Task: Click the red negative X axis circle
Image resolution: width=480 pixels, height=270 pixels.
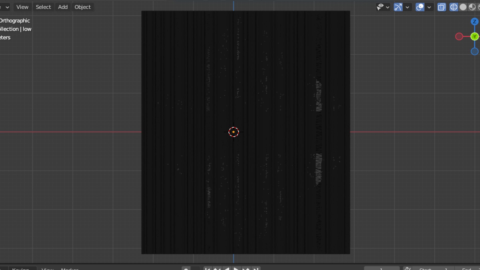Action: (459, 36)
